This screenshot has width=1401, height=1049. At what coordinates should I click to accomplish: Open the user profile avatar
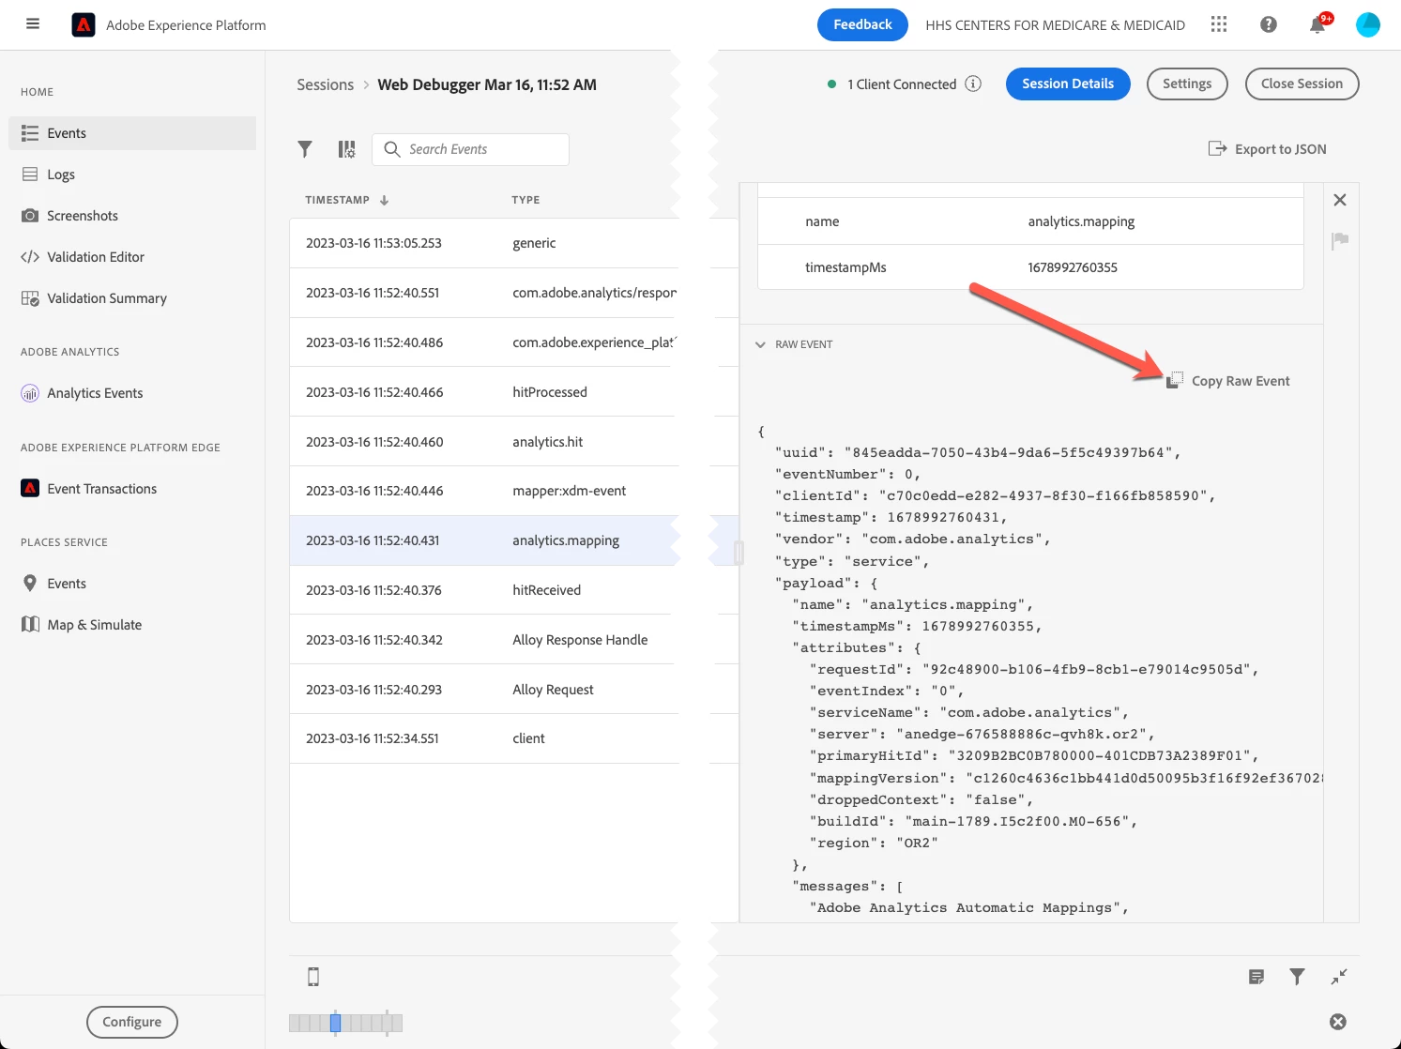point(1368,24)
